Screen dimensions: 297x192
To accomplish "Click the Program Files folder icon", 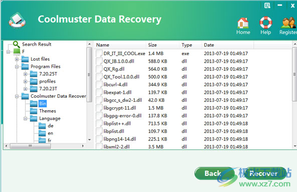I will (25, 67).
